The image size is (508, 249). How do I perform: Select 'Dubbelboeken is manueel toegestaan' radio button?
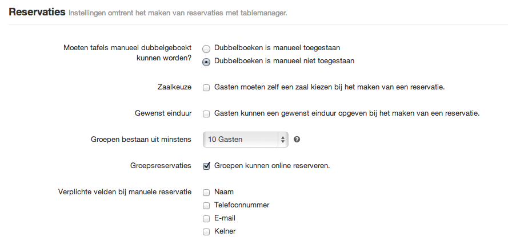tap(206, 49)
